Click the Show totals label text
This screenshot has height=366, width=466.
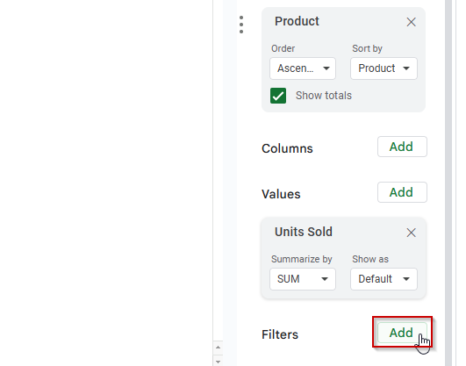pos(323,96)
